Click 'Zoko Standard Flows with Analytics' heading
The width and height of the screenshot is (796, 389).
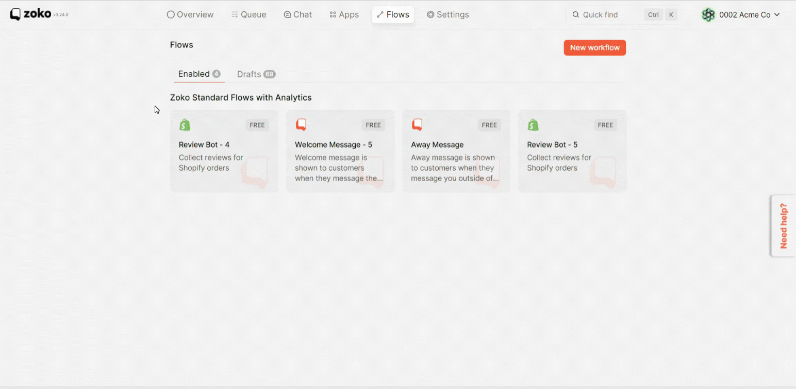[x=241, y=98]
